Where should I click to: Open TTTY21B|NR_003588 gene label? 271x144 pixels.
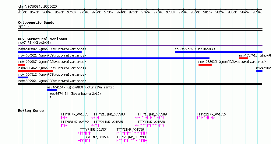coord(109,114)
